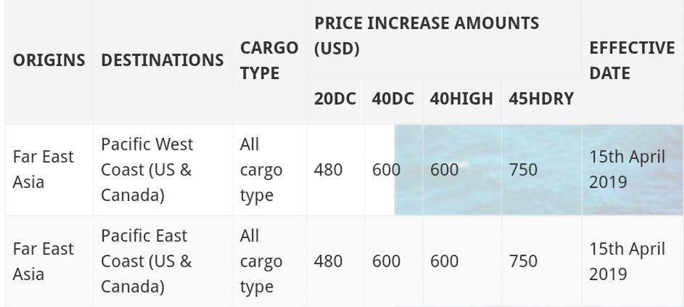Select the 45HDRY sub-header

pyautogui.click(x=541, y=99)
